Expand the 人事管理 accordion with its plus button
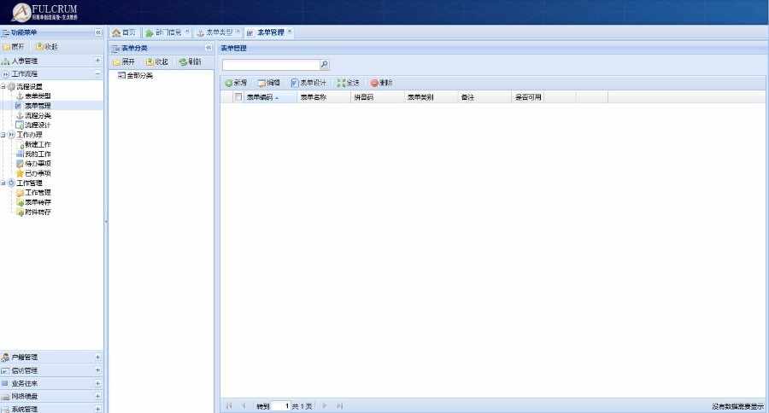The height and width of the screenshot is (413, 769). (97, 61)
